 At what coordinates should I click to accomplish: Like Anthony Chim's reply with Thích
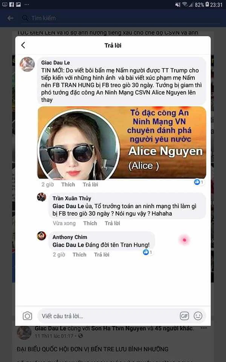[79, 255]
